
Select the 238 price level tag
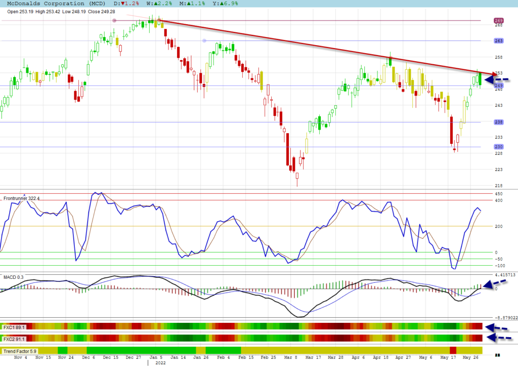point(498,122)
